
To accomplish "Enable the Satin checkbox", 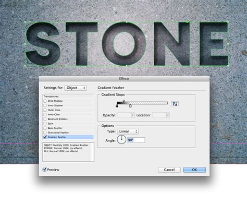I will pyautogui.click(x=45, y=124).
